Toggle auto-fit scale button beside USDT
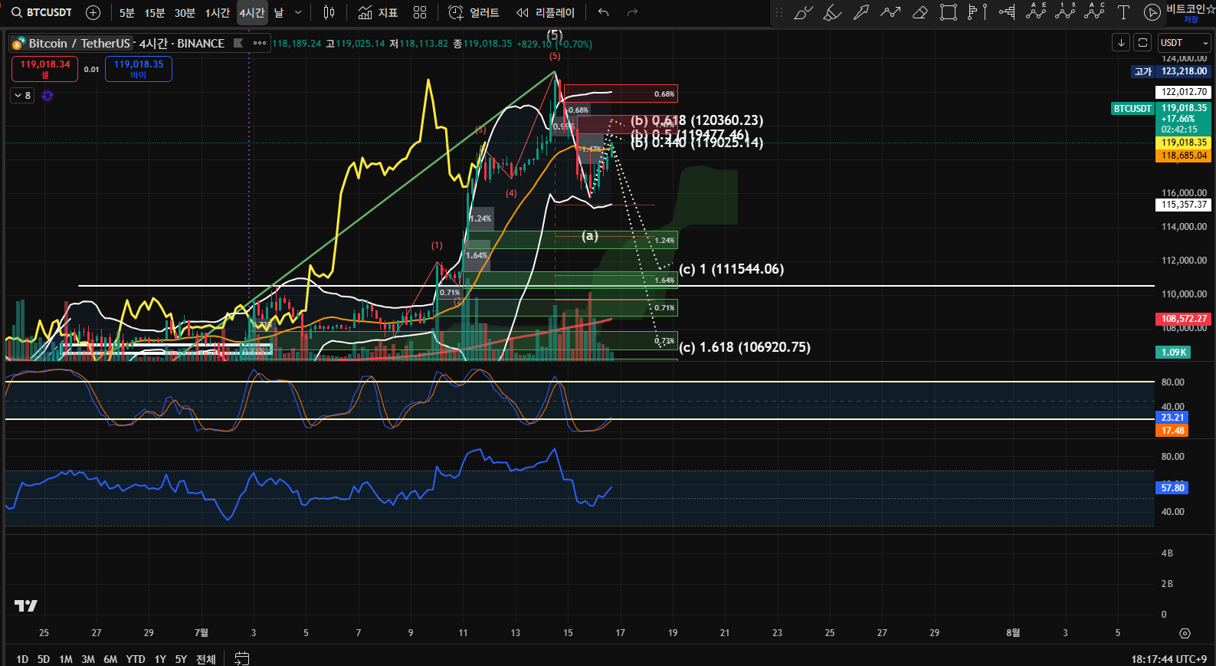1216x666 pixels. click(1142, 43)
